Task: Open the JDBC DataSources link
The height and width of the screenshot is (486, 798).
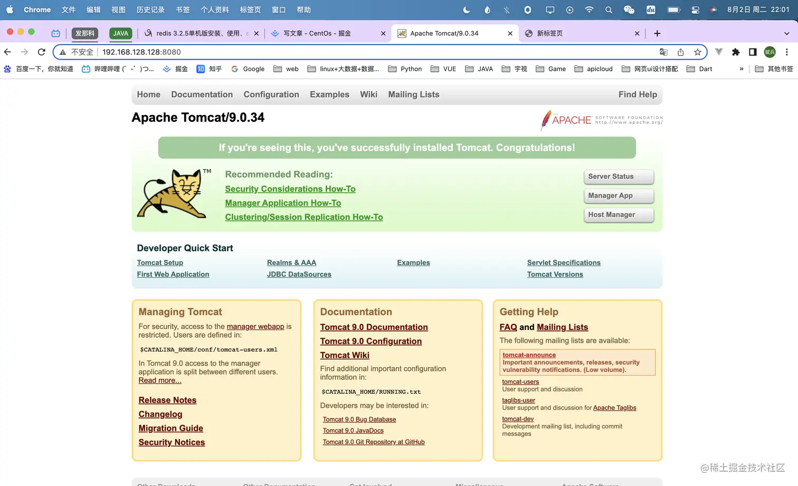Action: click(x=299, y=274)
